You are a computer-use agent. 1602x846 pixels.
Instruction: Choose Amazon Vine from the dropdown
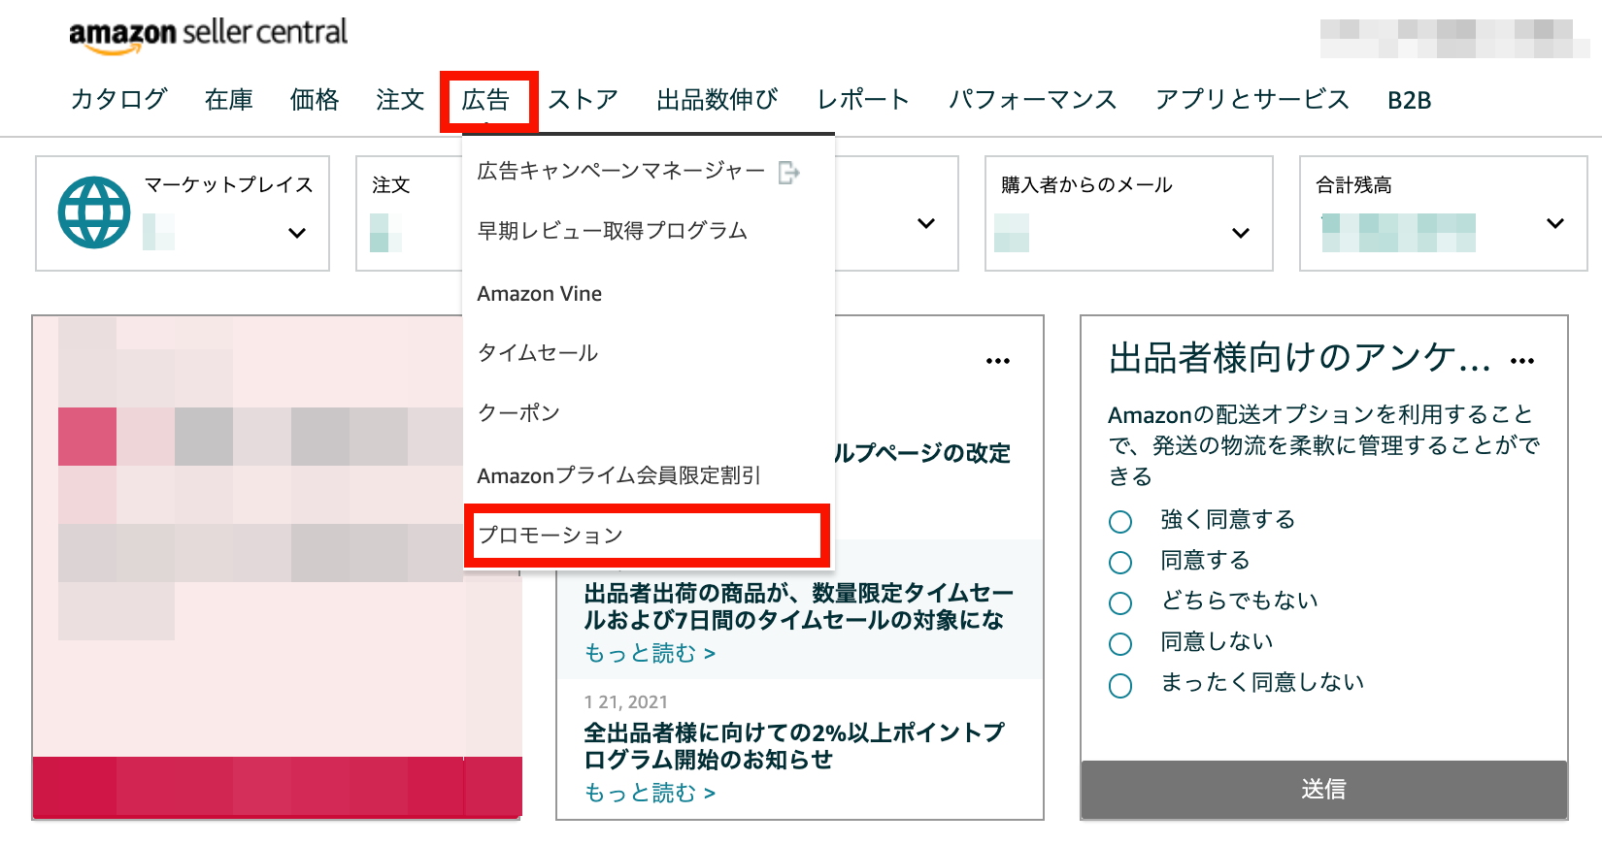pyautogui.click(x=540, y=294)
